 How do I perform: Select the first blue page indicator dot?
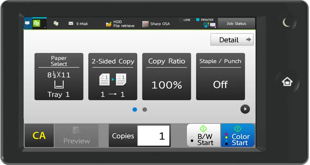pyautogui.click(x=135, y=110)
